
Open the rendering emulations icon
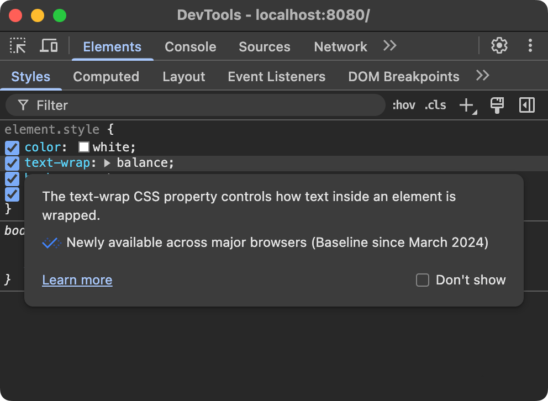(497, 105)
